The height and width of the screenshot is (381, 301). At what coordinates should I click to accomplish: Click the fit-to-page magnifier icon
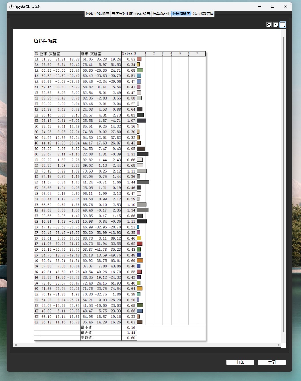[283, 25]
